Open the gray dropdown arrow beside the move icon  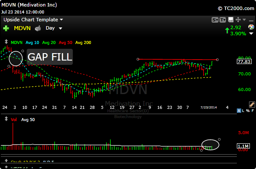point(244,20)
